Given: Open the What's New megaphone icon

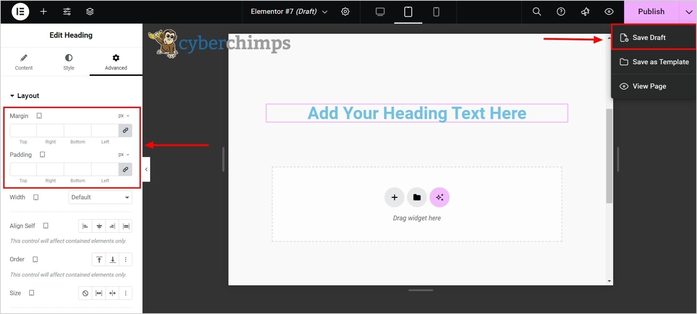Looking at the screenshot, I should [x=585, y=12].
